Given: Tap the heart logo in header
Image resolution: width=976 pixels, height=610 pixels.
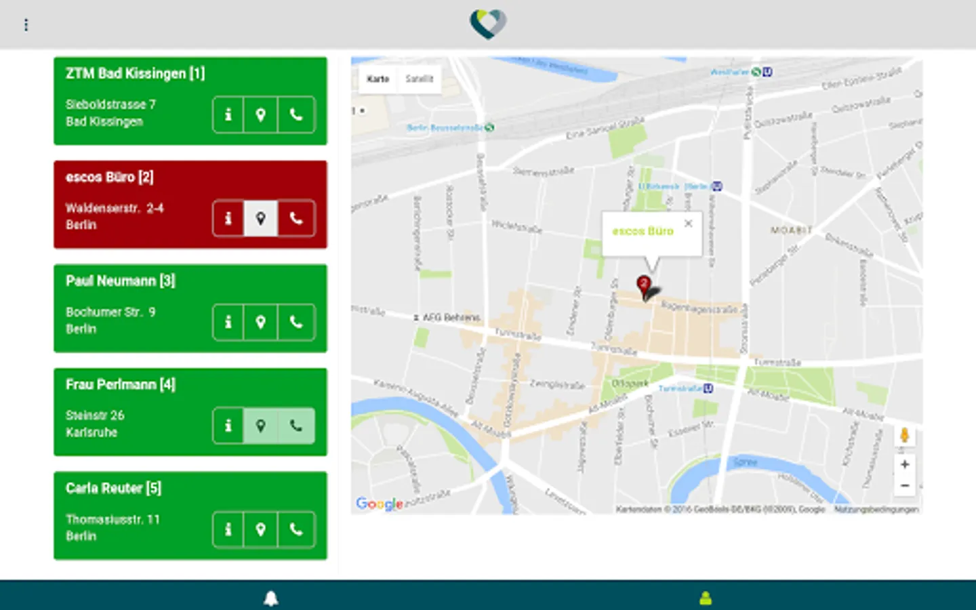Looking at the screenshot, I should [488, 24].
